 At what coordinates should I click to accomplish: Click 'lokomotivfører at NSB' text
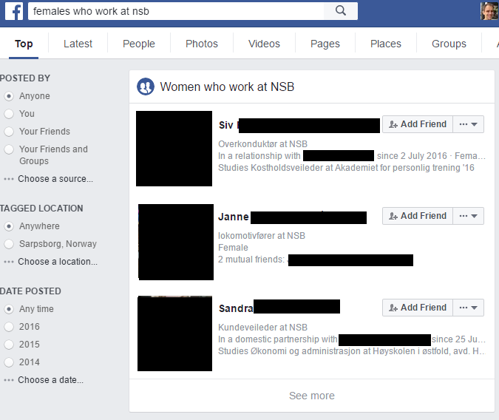click(262, 236)
